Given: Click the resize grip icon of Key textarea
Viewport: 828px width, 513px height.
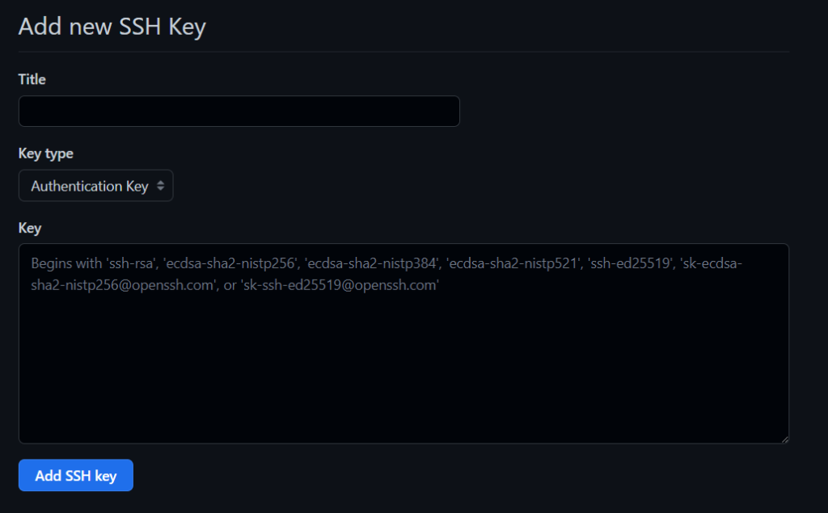Looking at the screenshot, I should click(784, 439).
